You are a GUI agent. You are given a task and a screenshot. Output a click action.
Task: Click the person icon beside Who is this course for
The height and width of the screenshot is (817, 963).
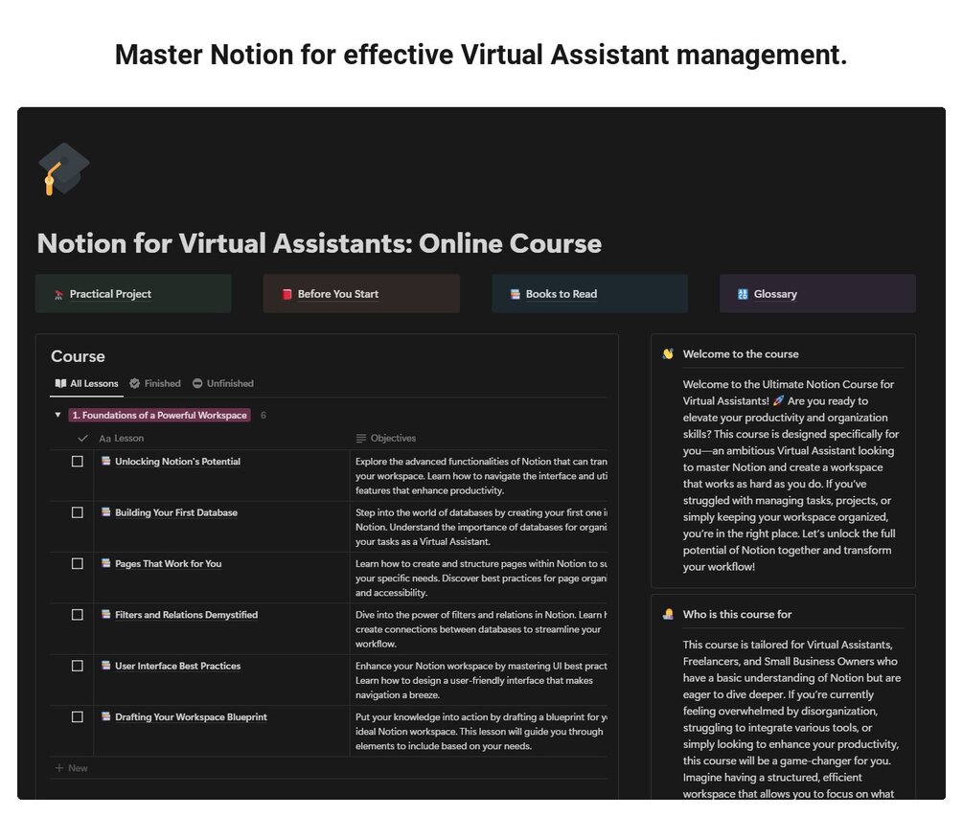tap(668, 615)
